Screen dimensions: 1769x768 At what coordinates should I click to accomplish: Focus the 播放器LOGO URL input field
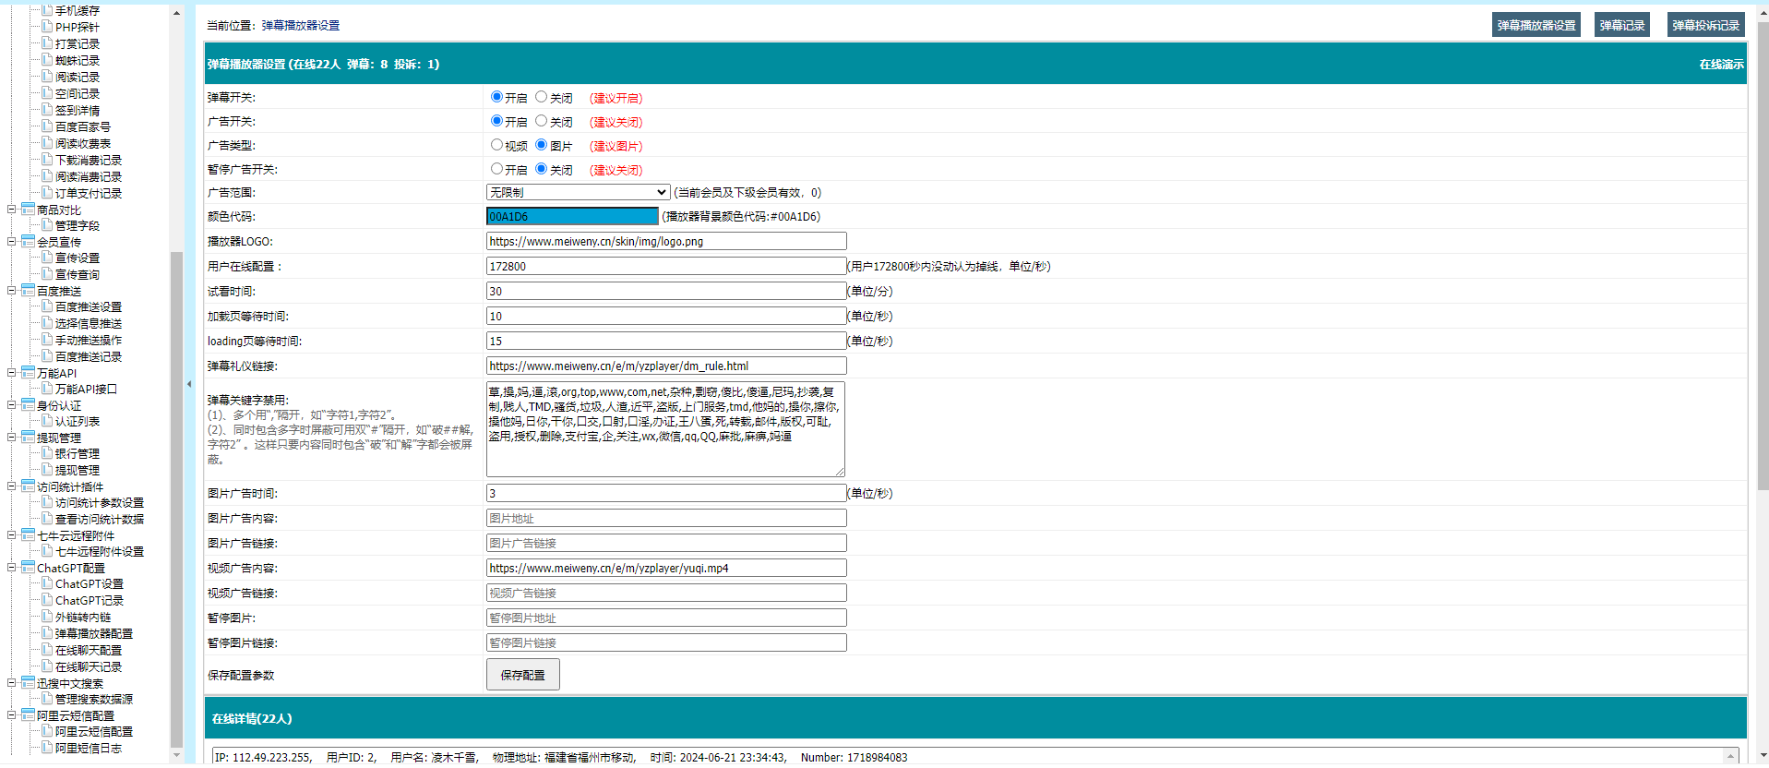point(666,241)
